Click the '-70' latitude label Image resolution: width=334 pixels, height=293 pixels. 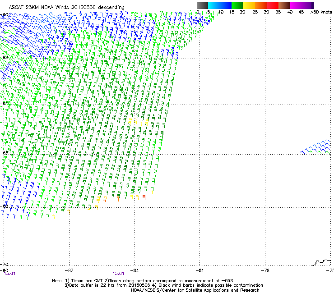(x=4, y=264)
